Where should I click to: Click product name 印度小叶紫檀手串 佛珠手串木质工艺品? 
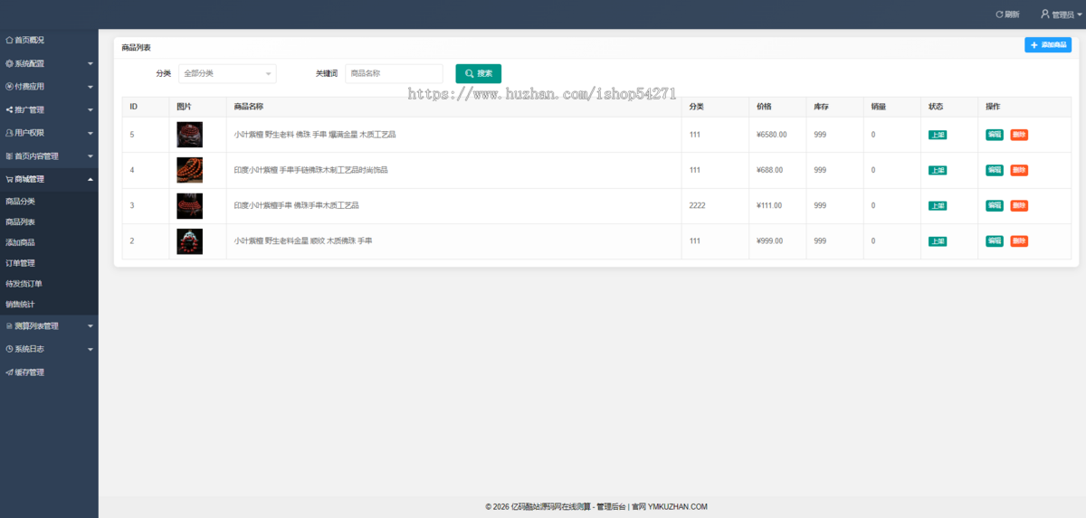[296, 205]
